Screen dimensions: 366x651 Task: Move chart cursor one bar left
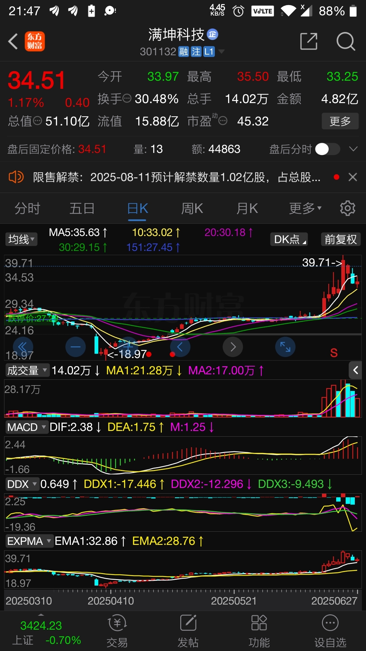point(180,347)
